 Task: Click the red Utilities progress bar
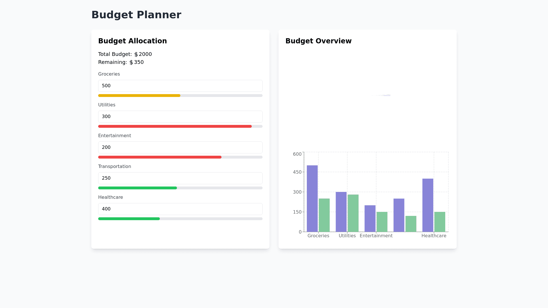coord(175,126)
